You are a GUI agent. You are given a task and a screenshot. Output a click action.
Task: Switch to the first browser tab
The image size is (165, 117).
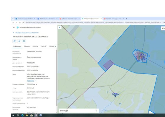(x=25, y=19)
